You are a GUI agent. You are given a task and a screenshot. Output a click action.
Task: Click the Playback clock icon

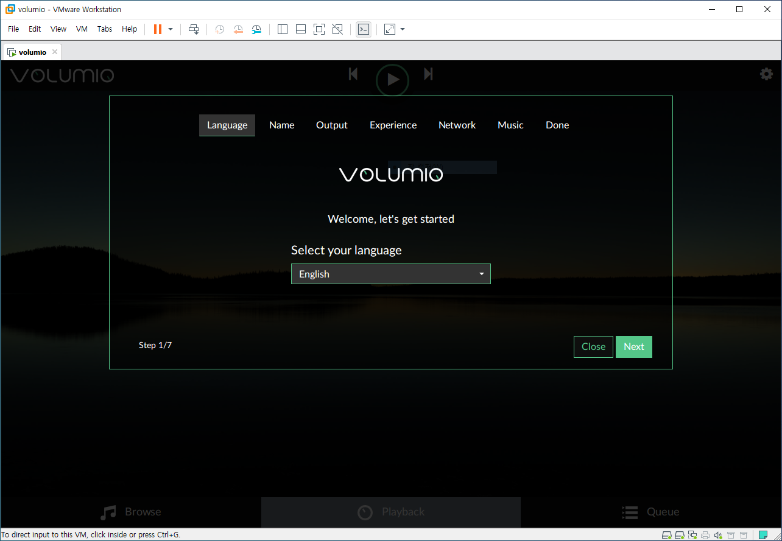click(x=365, y=512)
